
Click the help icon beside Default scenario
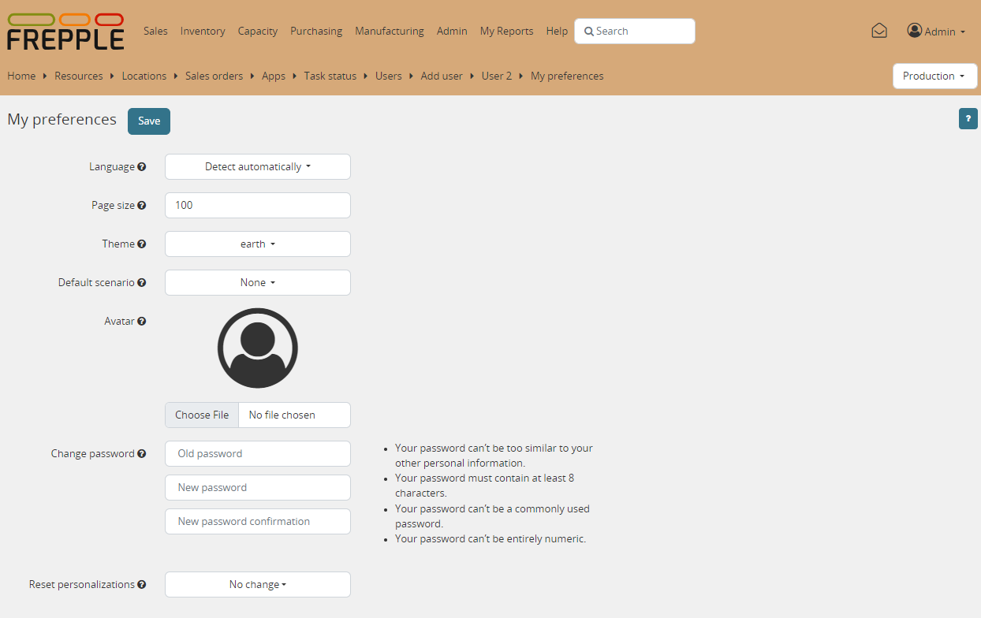coord(143,282)
